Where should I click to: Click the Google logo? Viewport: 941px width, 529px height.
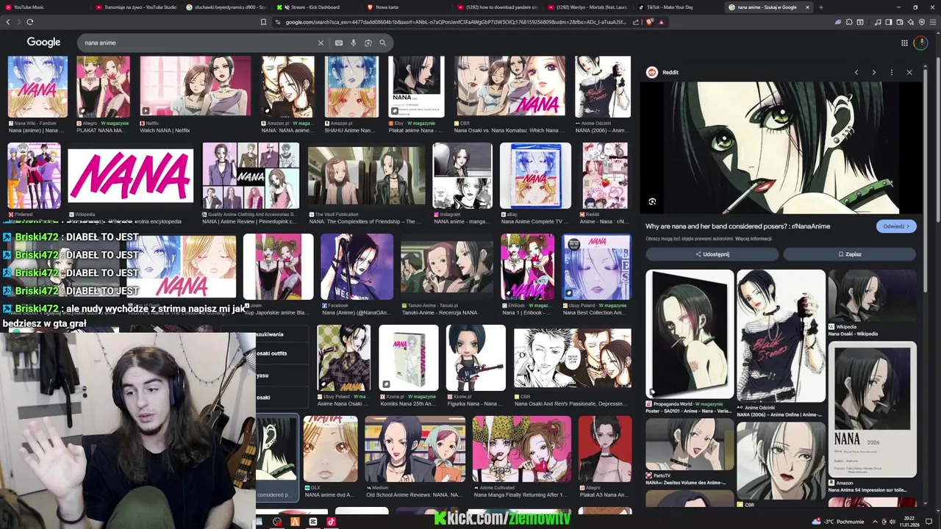pyautogui.click(x=43, y=43)
